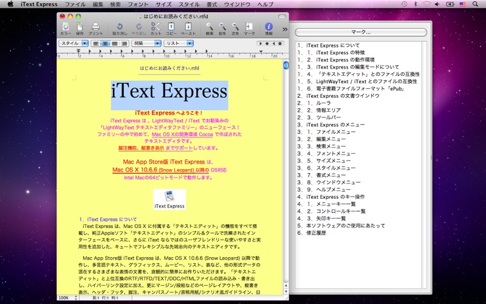This screenshot has height=304, width=486.
Task: Click the プリント print icon
Action: tap(95, 29)
